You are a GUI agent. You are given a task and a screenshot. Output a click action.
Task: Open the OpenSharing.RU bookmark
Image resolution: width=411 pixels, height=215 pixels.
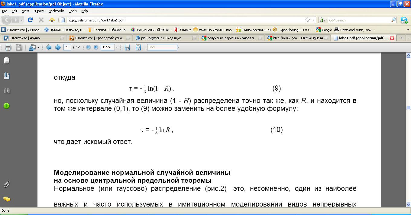coord(293,30)
